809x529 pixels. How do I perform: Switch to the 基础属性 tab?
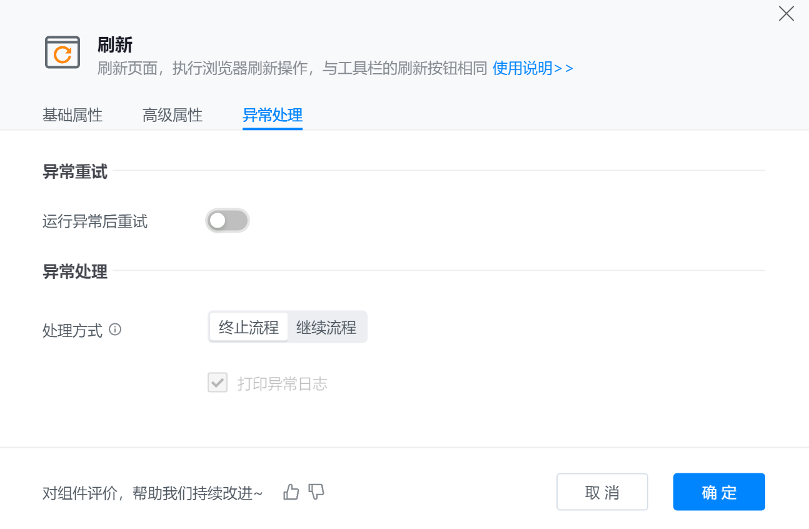[73, 115]
